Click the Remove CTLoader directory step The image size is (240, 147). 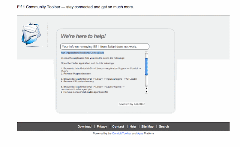(78, 82)
